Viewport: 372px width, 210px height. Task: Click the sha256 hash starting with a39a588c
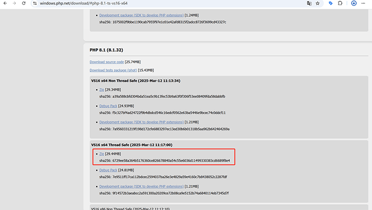click(169, 96)
